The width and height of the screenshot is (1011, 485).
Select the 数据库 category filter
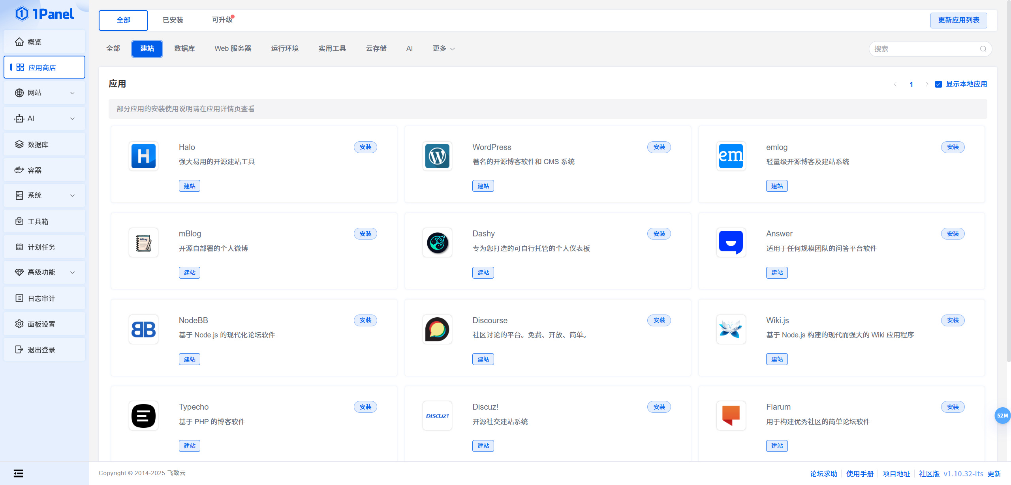tap(184, 49)
